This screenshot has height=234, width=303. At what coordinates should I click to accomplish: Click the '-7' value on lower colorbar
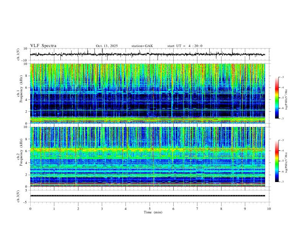tap(282, 182)
